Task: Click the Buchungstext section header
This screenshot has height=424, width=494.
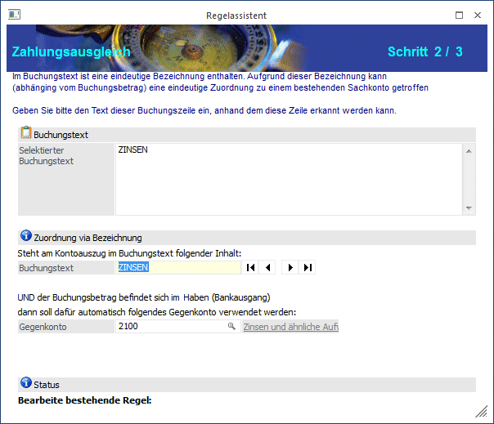Action: [x=245, y=134]
